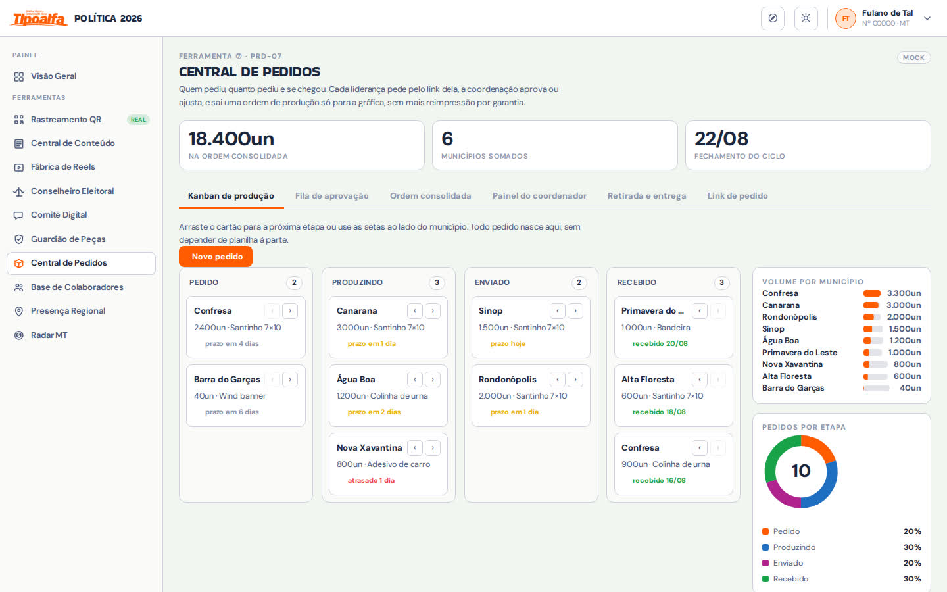Click the Fábrica de Reels play icon

[19, 167]
